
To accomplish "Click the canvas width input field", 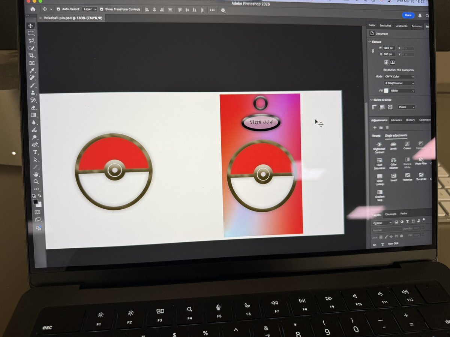I will click(388, 48).
